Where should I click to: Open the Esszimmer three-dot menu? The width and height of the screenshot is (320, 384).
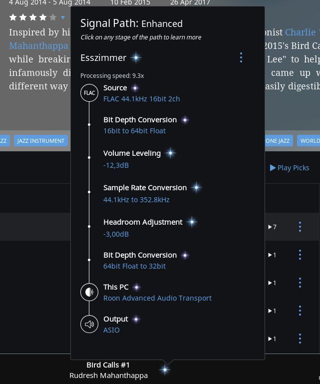tap(241, 57)
